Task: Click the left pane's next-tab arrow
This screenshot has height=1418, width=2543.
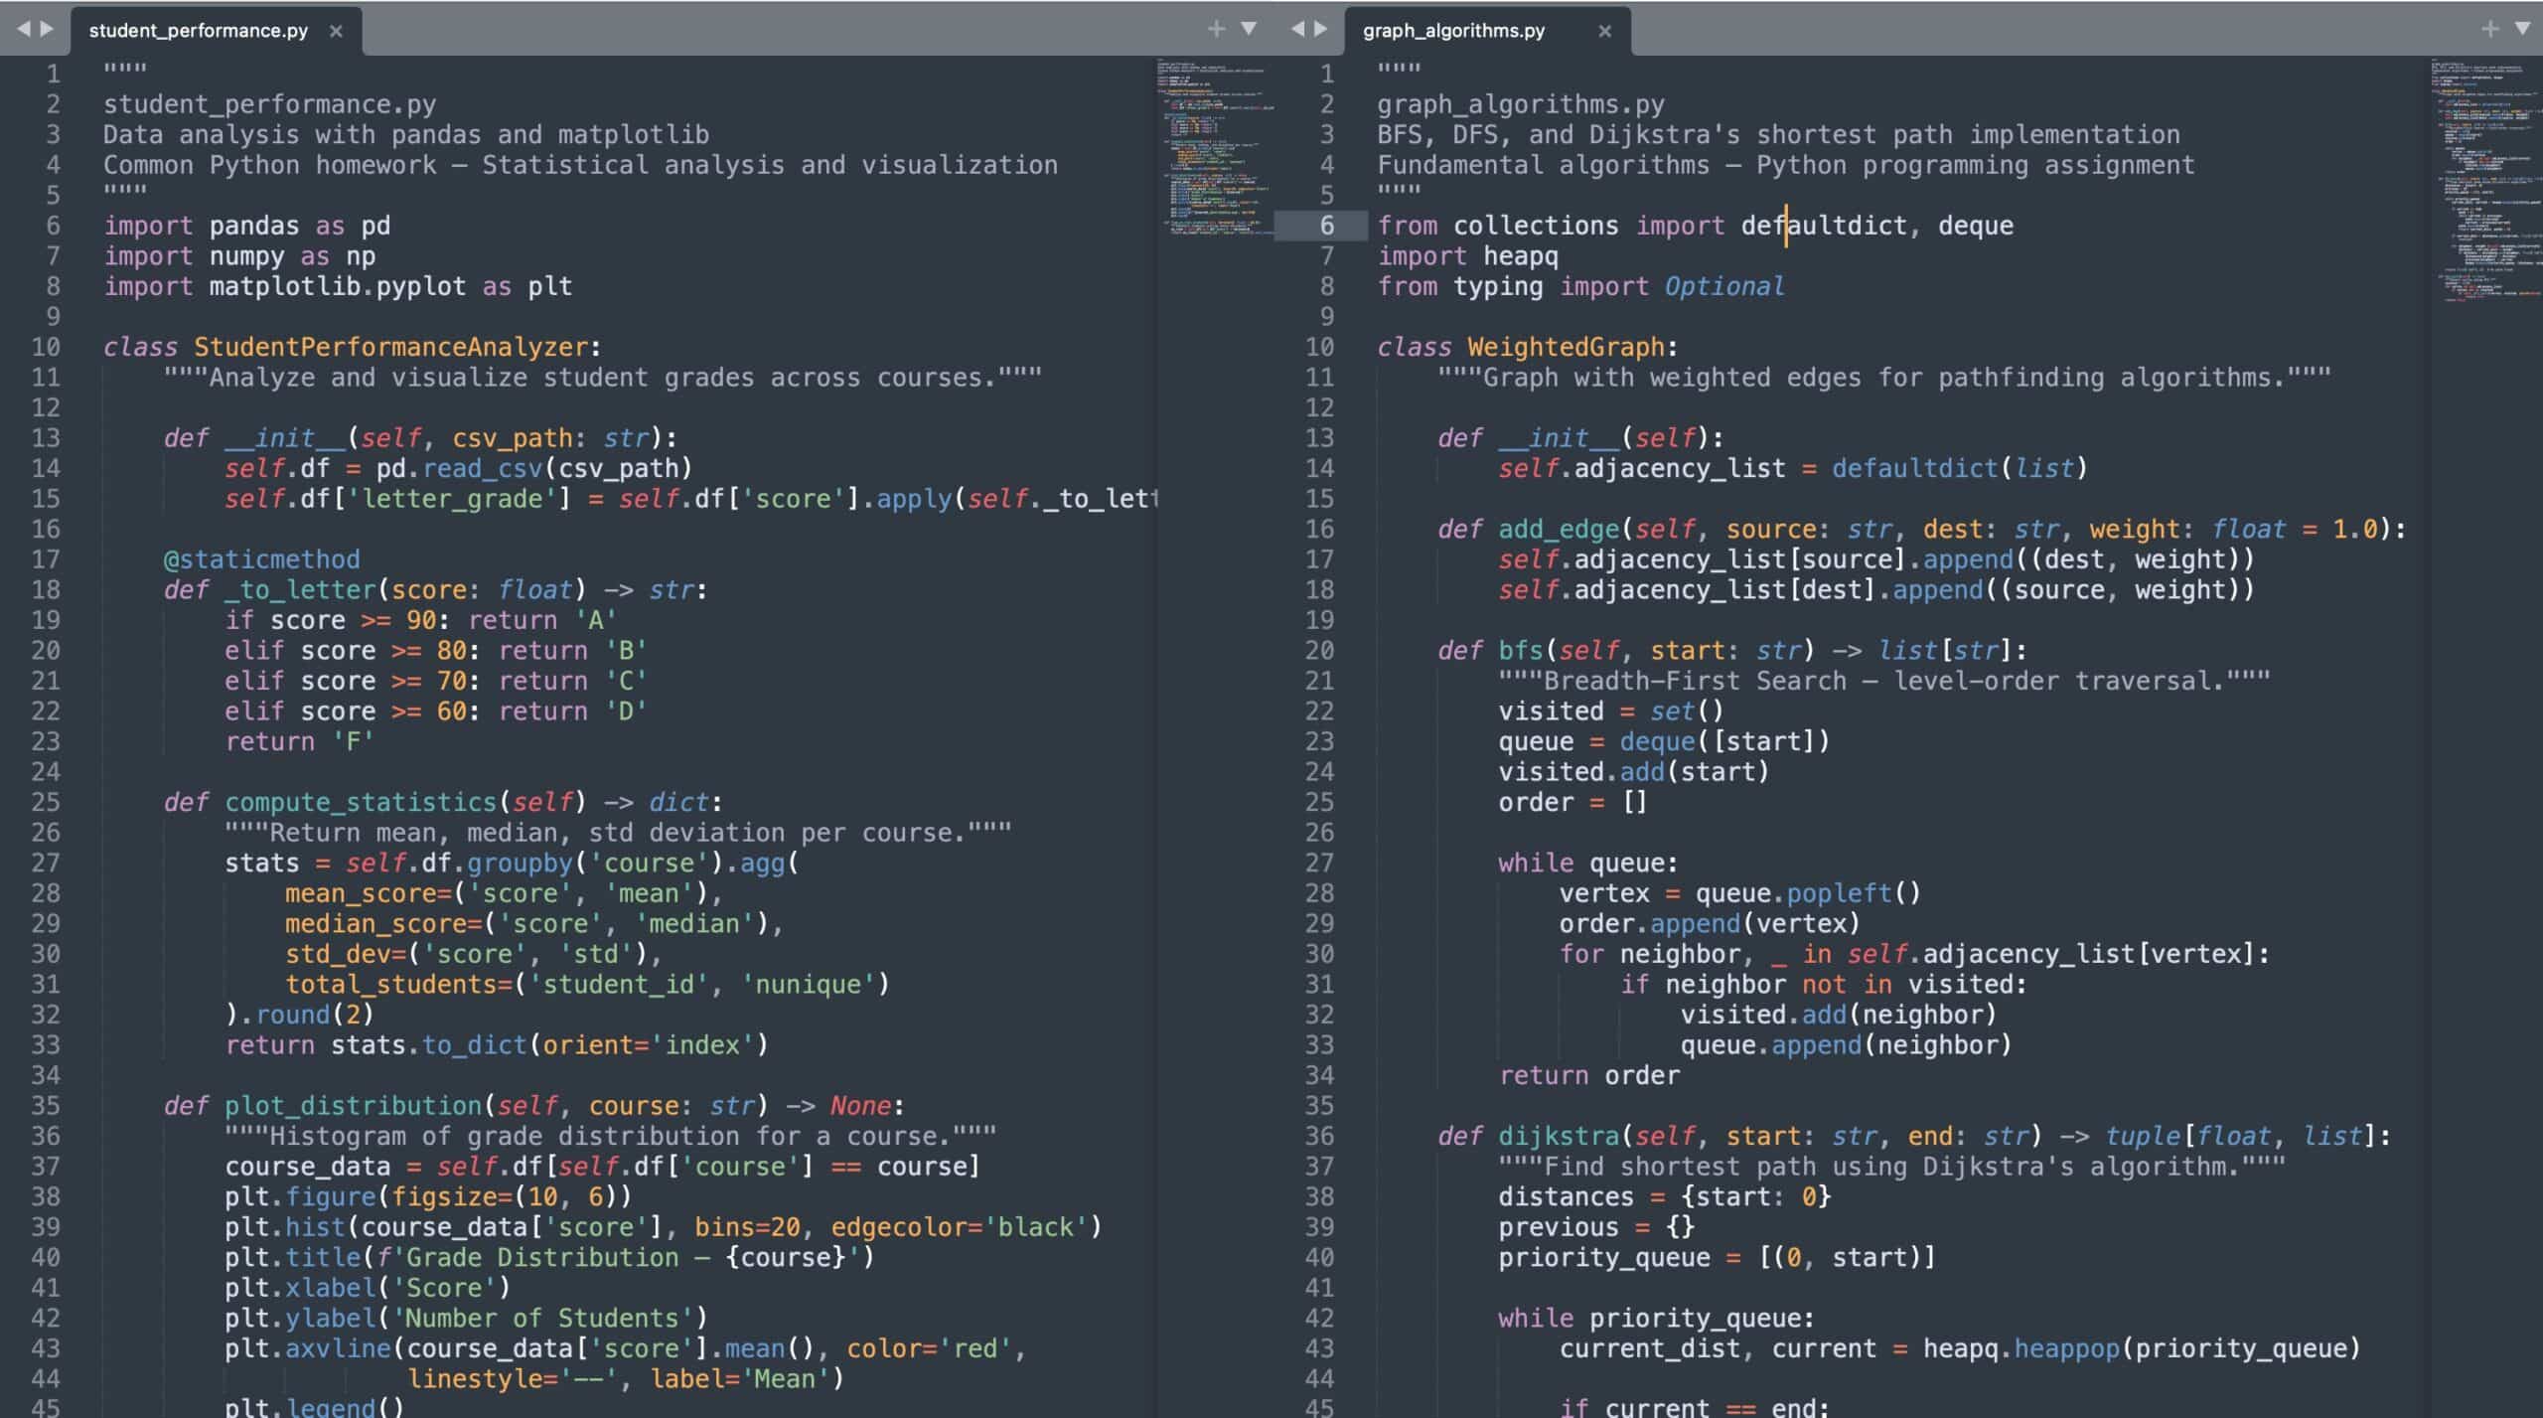Action: click(x=47, y=29)
